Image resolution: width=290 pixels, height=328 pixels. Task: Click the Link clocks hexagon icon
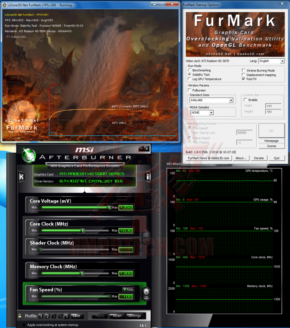146,238
